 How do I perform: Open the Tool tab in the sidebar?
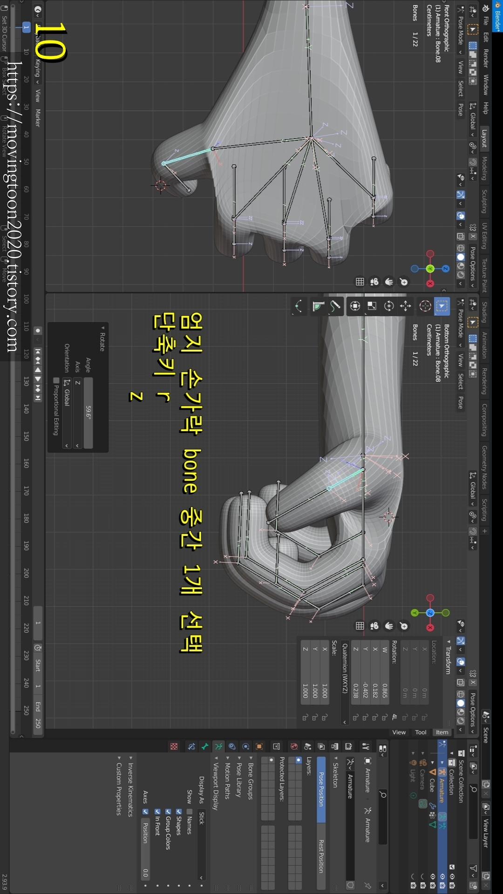pyautogui.click(x=421, y=732)
